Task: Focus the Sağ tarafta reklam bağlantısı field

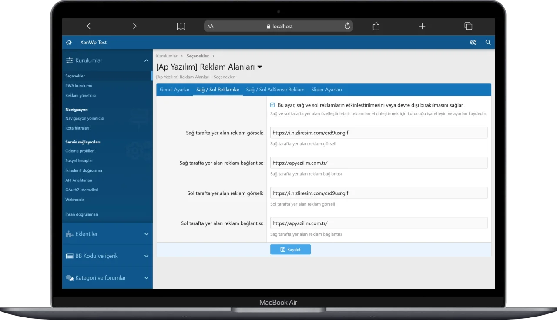Action: pyautogui.click(x=379, y=163)
